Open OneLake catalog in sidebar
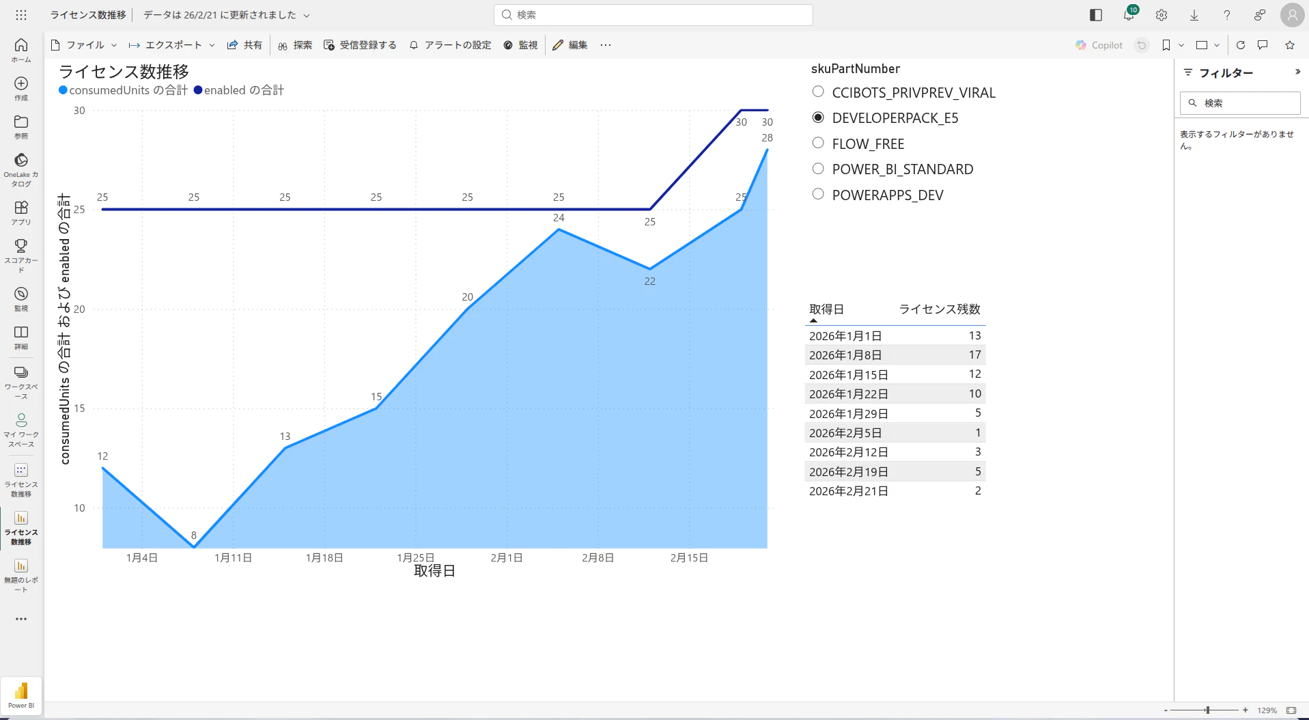 coord(21,169)
